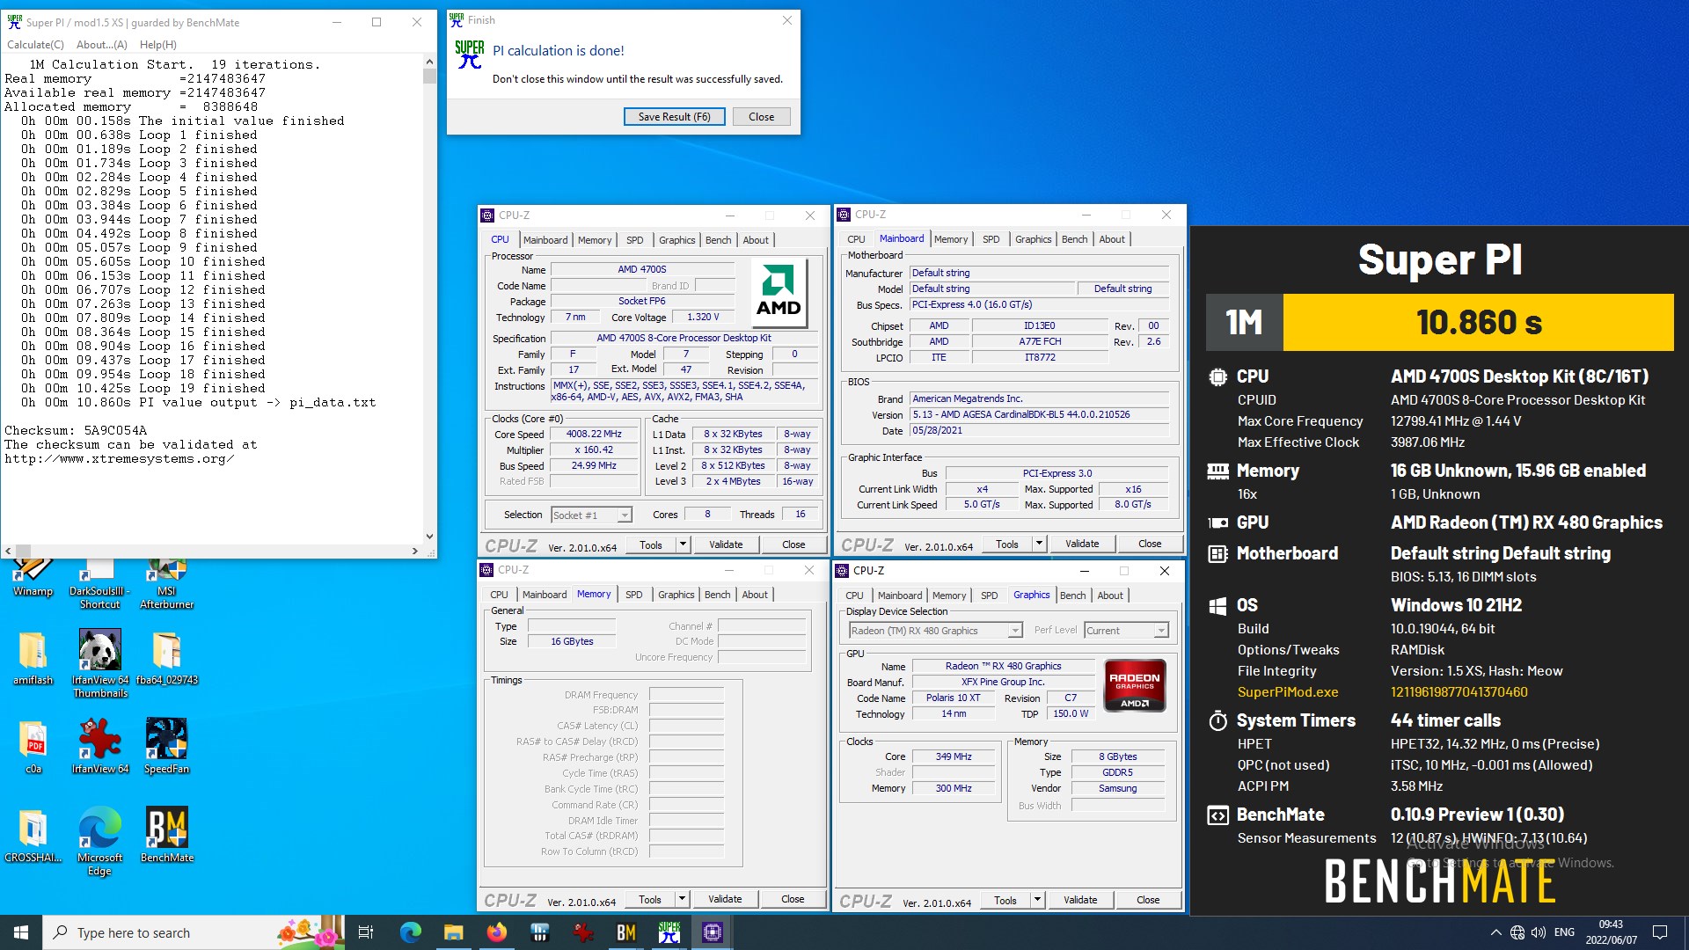Screen dimensions: 1689x950
Task: Open Task View on the taskbar
Action: pyautogui.click(x=366, y=932)
